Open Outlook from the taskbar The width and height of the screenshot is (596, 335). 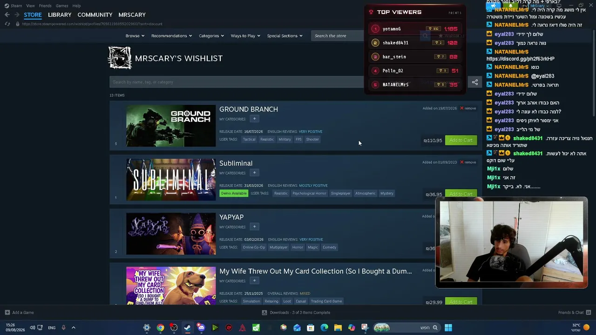point(297,328)
